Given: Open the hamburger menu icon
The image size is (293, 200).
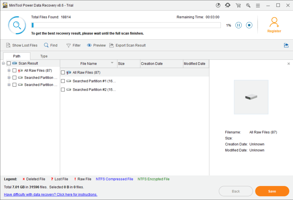Looking at the screenshot, I should click(x=258, y=6).
